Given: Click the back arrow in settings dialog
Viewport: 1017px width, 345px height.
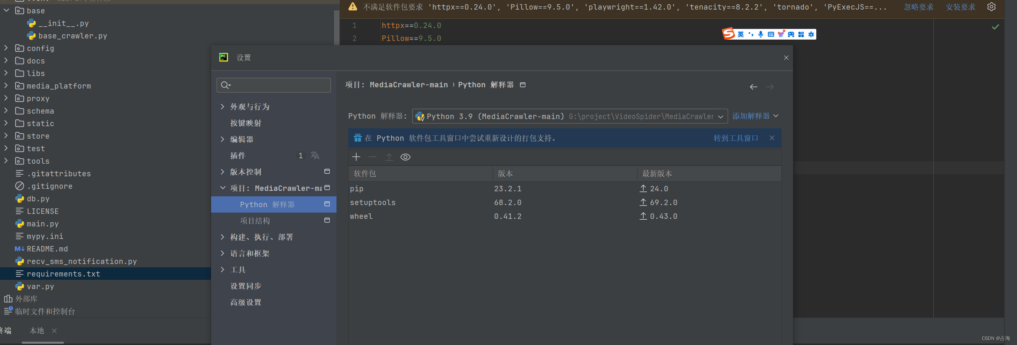Looking at the screenshot, I should [754, 87].
